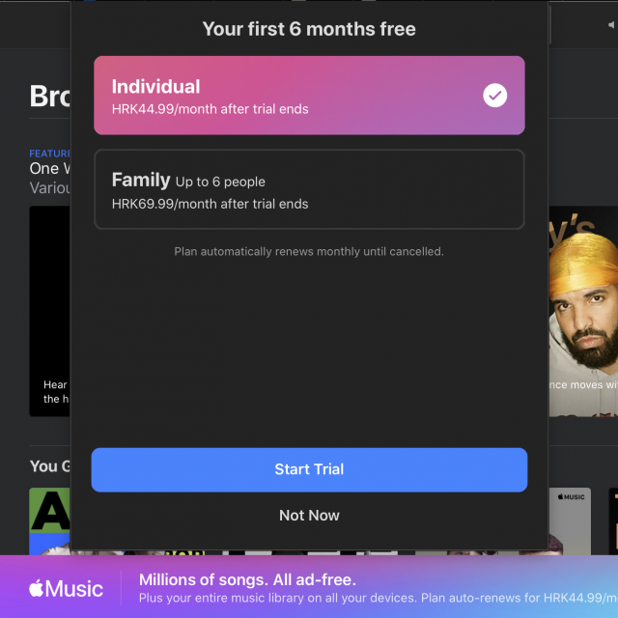This screenshot has height=618, width=618.
Task: Choose the Family plan for six people
Action: (309, 189)
